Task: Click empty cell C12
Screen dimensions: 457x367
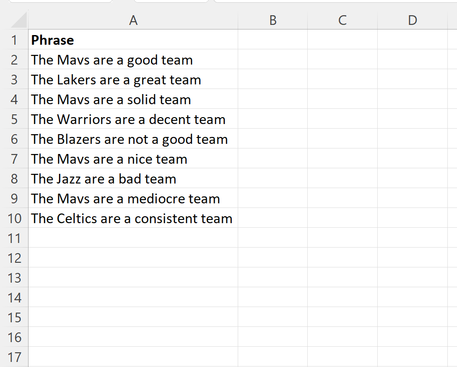Action: [342, 258]
